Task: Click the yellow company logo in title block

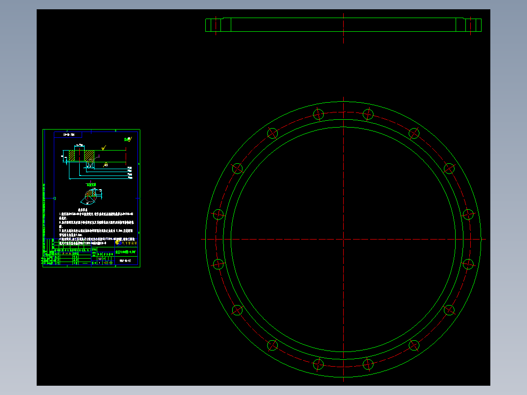Action: point(118,242)
